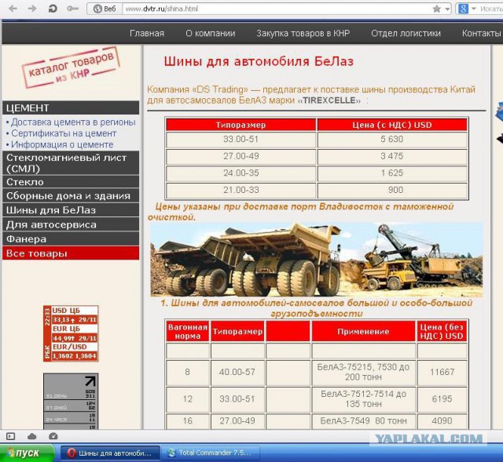Switch to Opera Шины для автомоби... taskbar button
503x462 pixels.
(x=110, y=453)
